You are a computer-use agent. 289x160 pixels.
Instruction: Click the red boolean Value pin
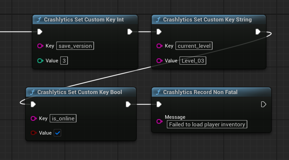33,133
